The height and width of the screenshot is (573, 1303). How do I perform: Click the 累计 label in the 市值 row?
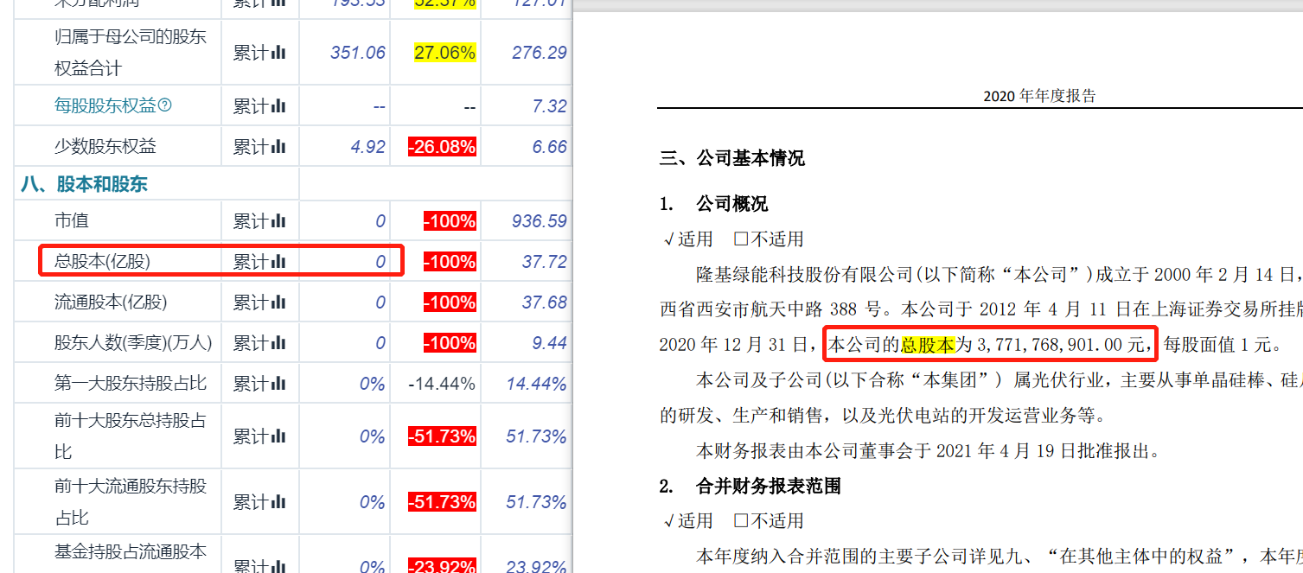[x=250, y=221]
